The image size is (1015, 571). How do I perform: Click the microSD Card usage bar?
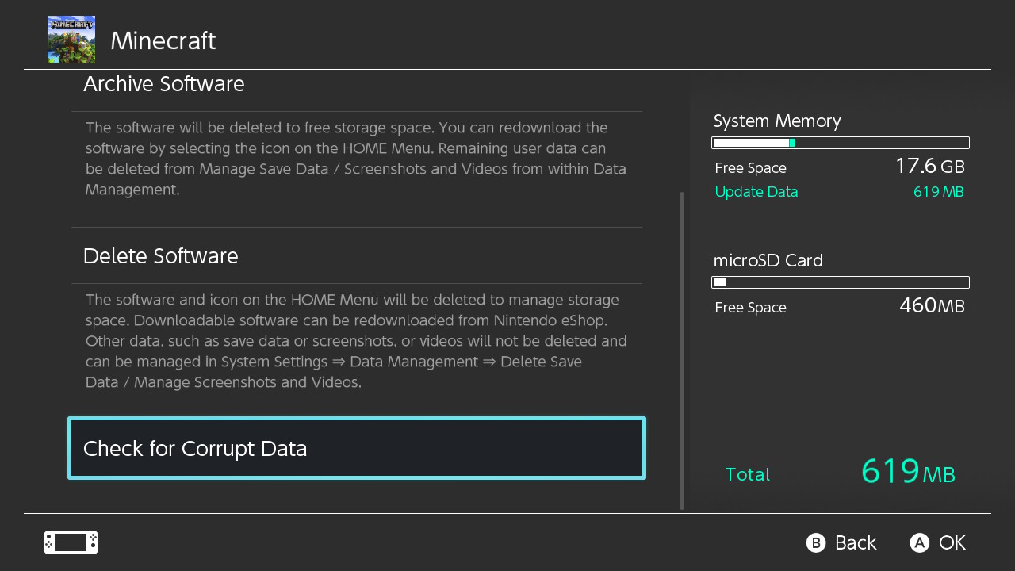(x=841, y=282)
